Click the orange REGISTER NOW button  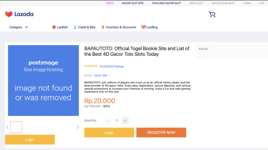161,132
